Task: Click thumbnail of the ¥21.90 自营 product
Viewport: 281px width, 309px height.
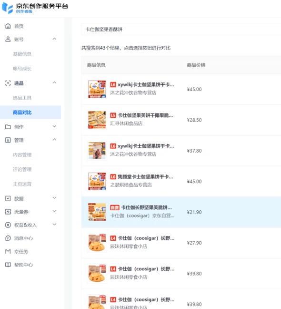Action: click(97, 212)
